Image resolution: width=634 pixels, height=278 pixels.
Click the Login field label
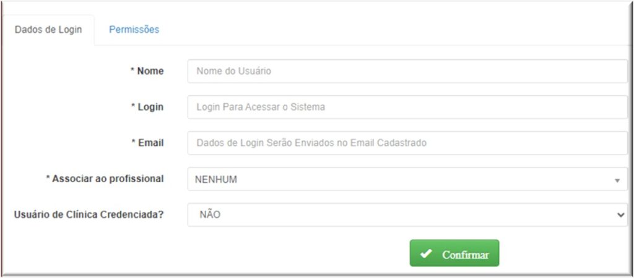150,107
